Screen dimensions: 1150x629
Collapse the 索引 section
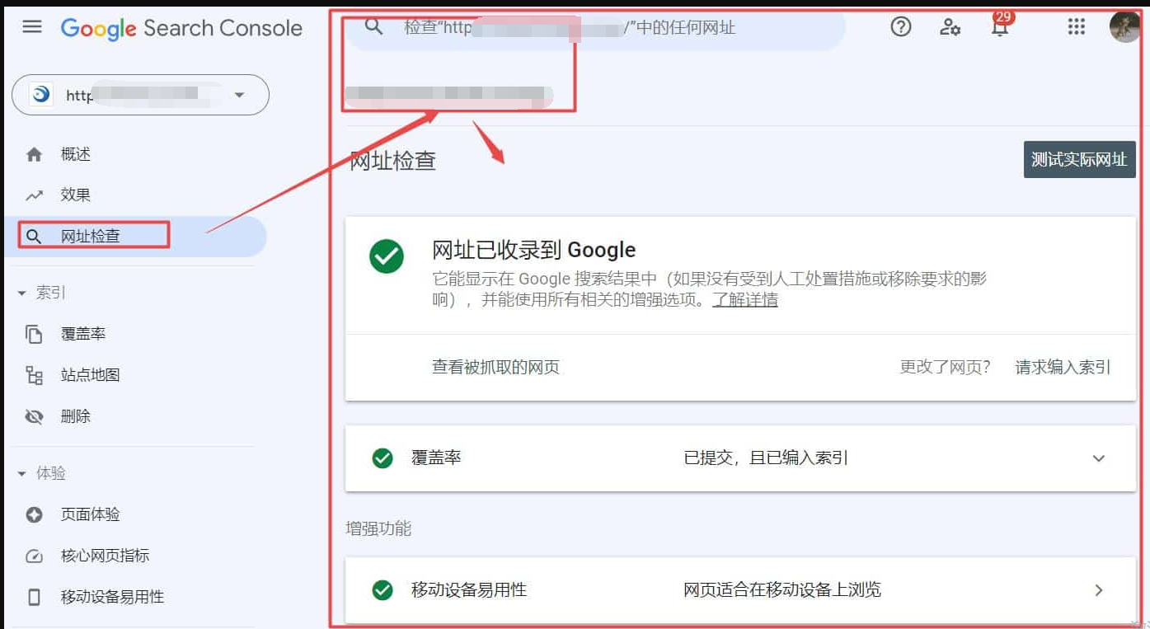coord(21,292)
